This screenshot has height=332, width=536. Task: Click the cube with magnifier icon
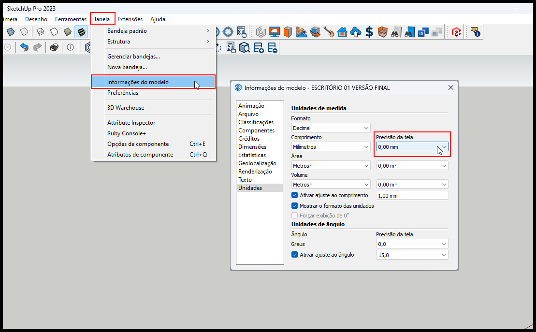[245, 47]
